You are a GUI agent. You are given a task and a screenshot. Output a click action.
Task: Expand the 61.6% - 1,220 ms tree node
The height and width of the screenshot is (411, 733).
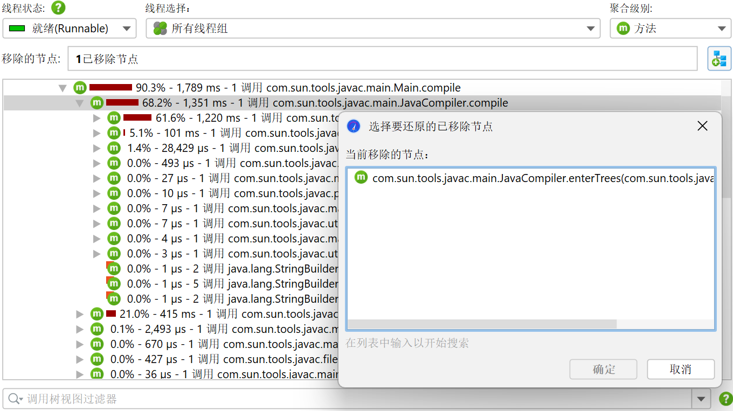(97, 118)
